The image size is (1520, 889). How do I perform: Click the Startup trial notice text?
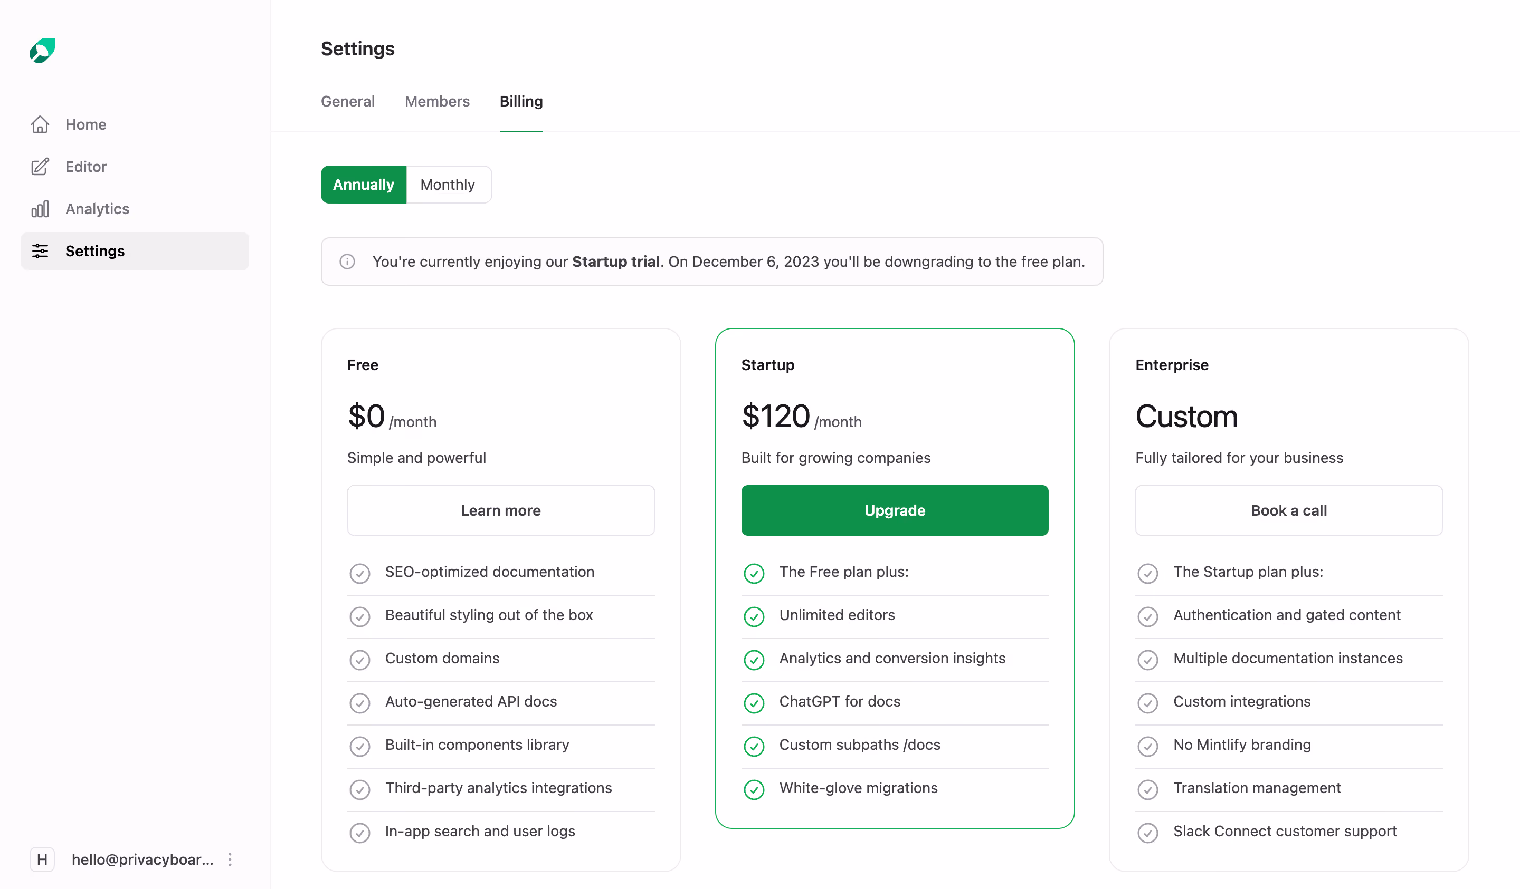point(729,262)
